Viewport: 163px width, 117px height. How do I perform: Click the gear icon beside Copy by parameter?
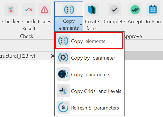[63, 57]
